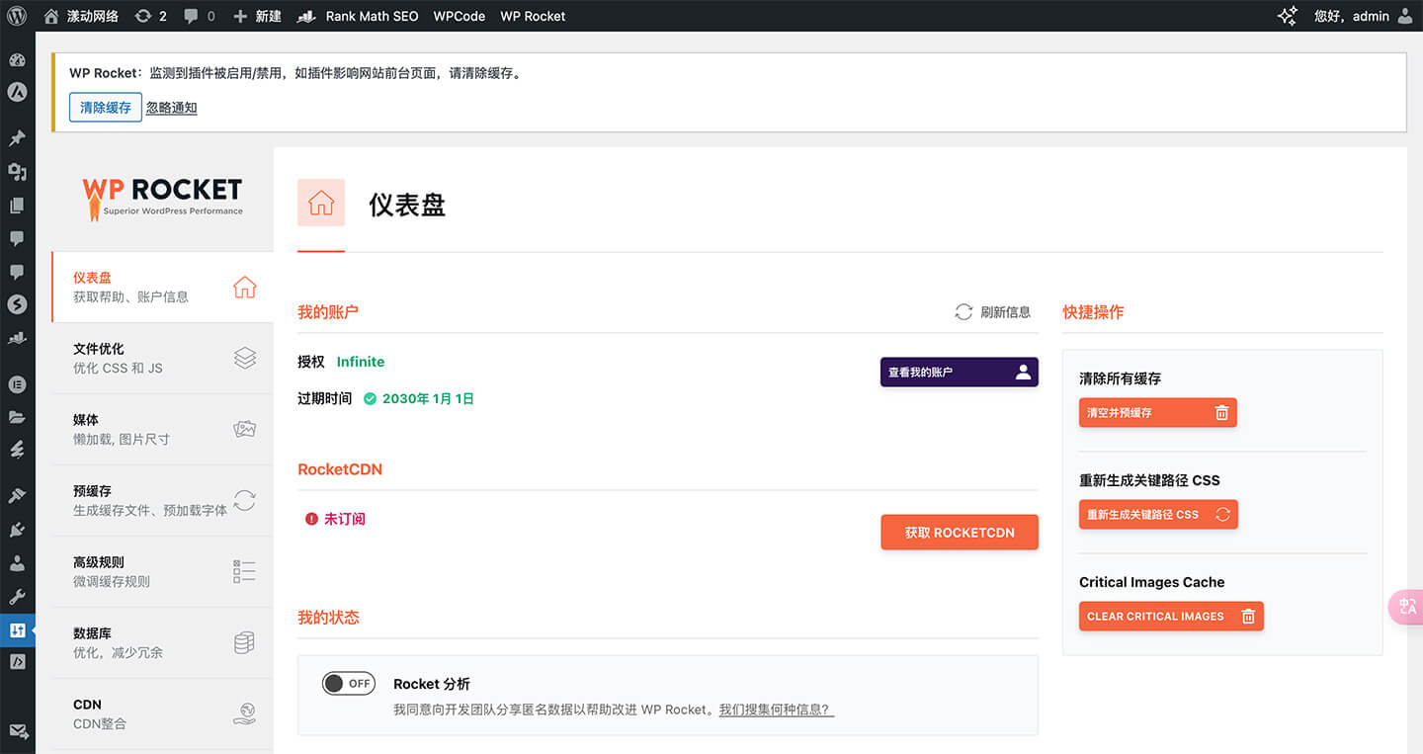Click the updates icon showing 2
Image resolution: width=1423 pixels, height=754 pixels.
coord(150,16)
